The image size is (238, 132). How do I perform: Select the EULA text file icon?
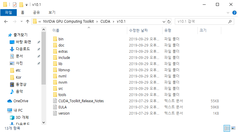[55, 107]
